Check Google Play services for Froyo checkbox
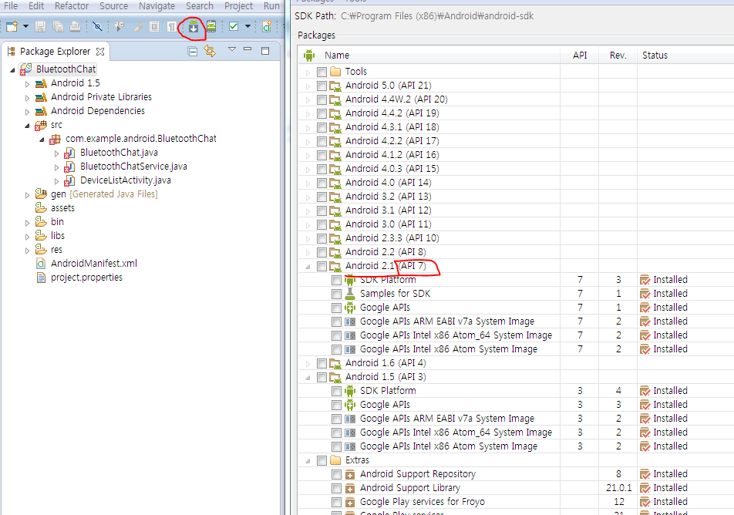 [x=336, y=503]
